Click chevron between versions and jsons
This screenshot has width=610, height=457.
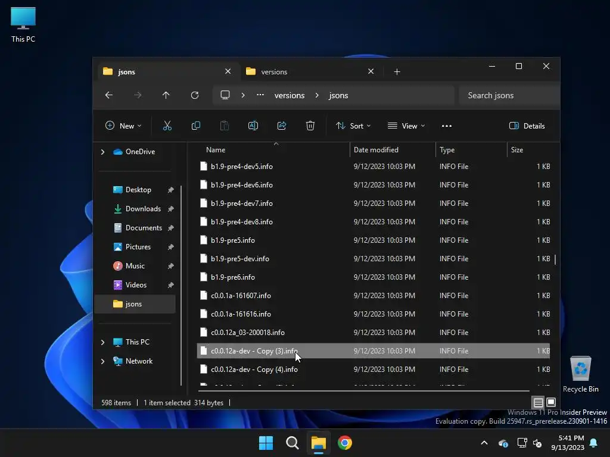click(317, 95)
